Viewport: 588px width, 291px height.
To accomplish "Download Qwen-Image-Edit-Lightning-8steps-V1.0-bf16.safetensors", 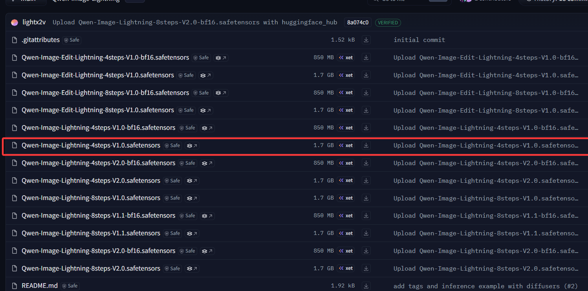I will coord(366,93).
